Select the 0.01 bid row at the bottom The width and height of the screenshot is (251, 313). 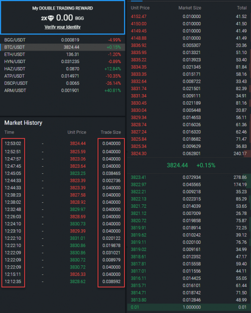point(189,307)
